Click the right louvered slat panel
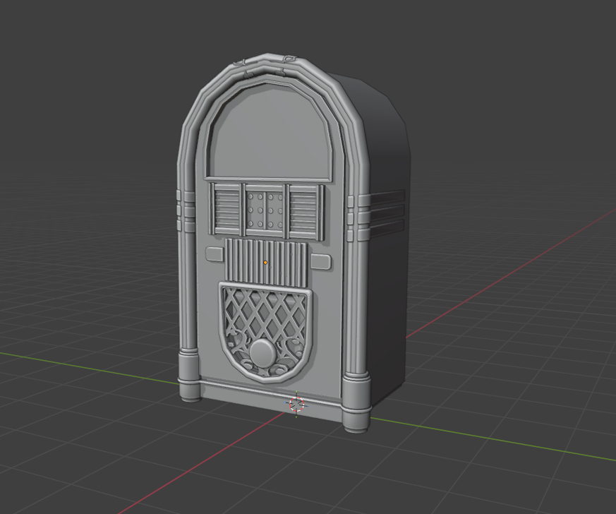This screenshot has width=616, height=514. click(303, 211)
